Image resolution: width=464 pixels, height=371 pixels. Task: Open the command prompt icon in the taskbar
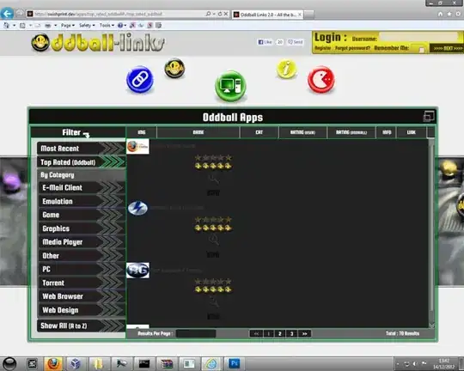(144, 363)
